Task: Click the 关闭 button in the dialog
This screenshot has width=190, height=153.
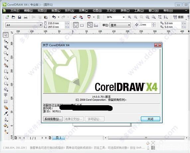Action: 150,119
